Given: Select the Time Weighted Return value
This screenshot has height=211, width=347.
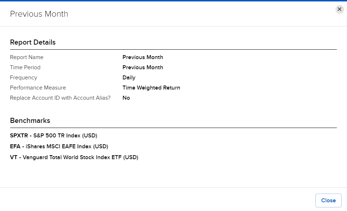Looking at the screenshot, I should coord(151,88).
